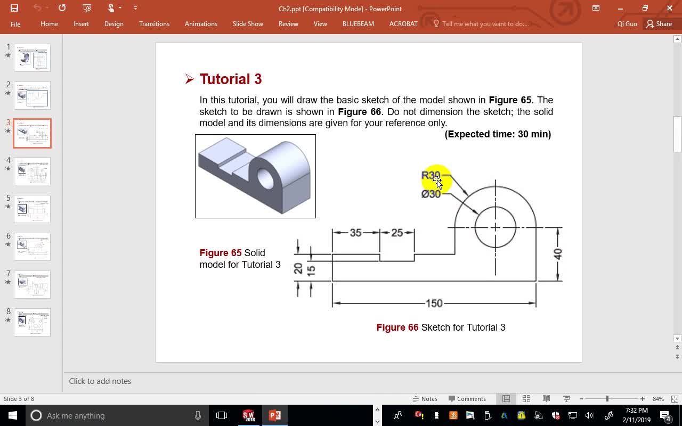The image size is (682, 426).
Task: Switch to Slide Sorter view icon
Action: point(526,399)
